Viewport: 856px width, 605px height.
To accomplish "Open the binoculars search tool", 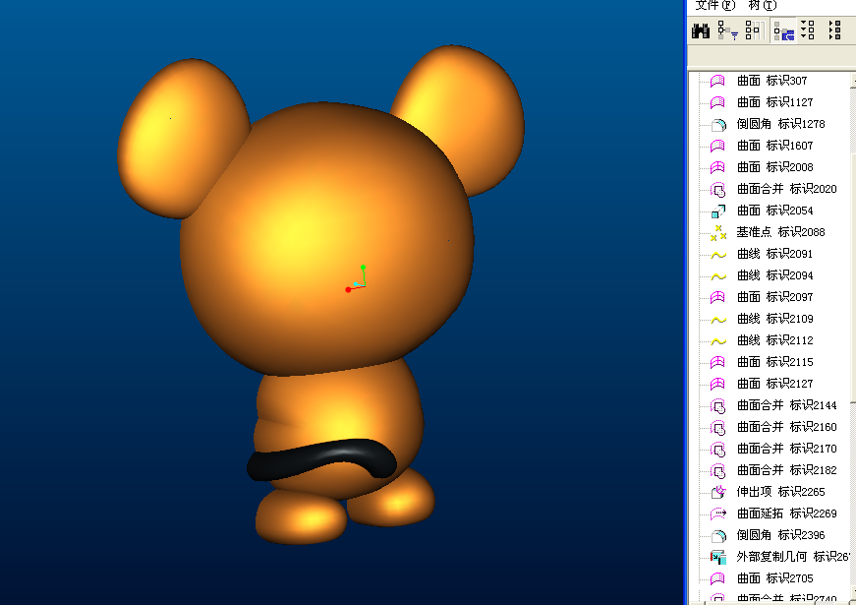I will pos(701,30).
